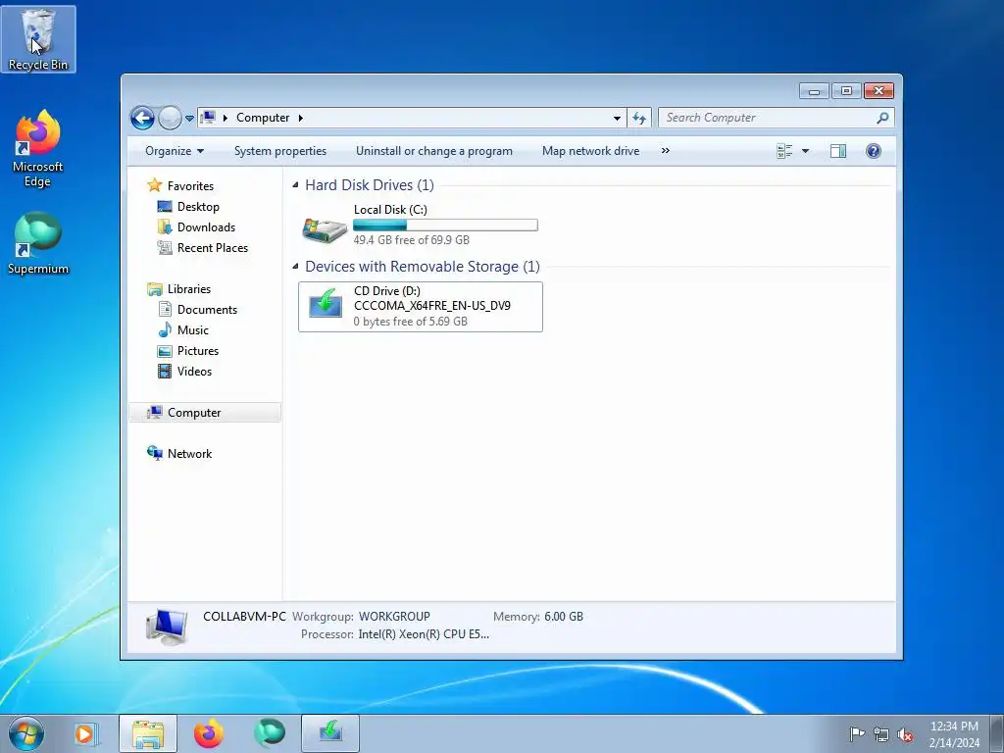The width and height of the screenshot is (1004, 753).
Task: Collapse the Hard Disk Drives group
Action: tap(295, 185)
